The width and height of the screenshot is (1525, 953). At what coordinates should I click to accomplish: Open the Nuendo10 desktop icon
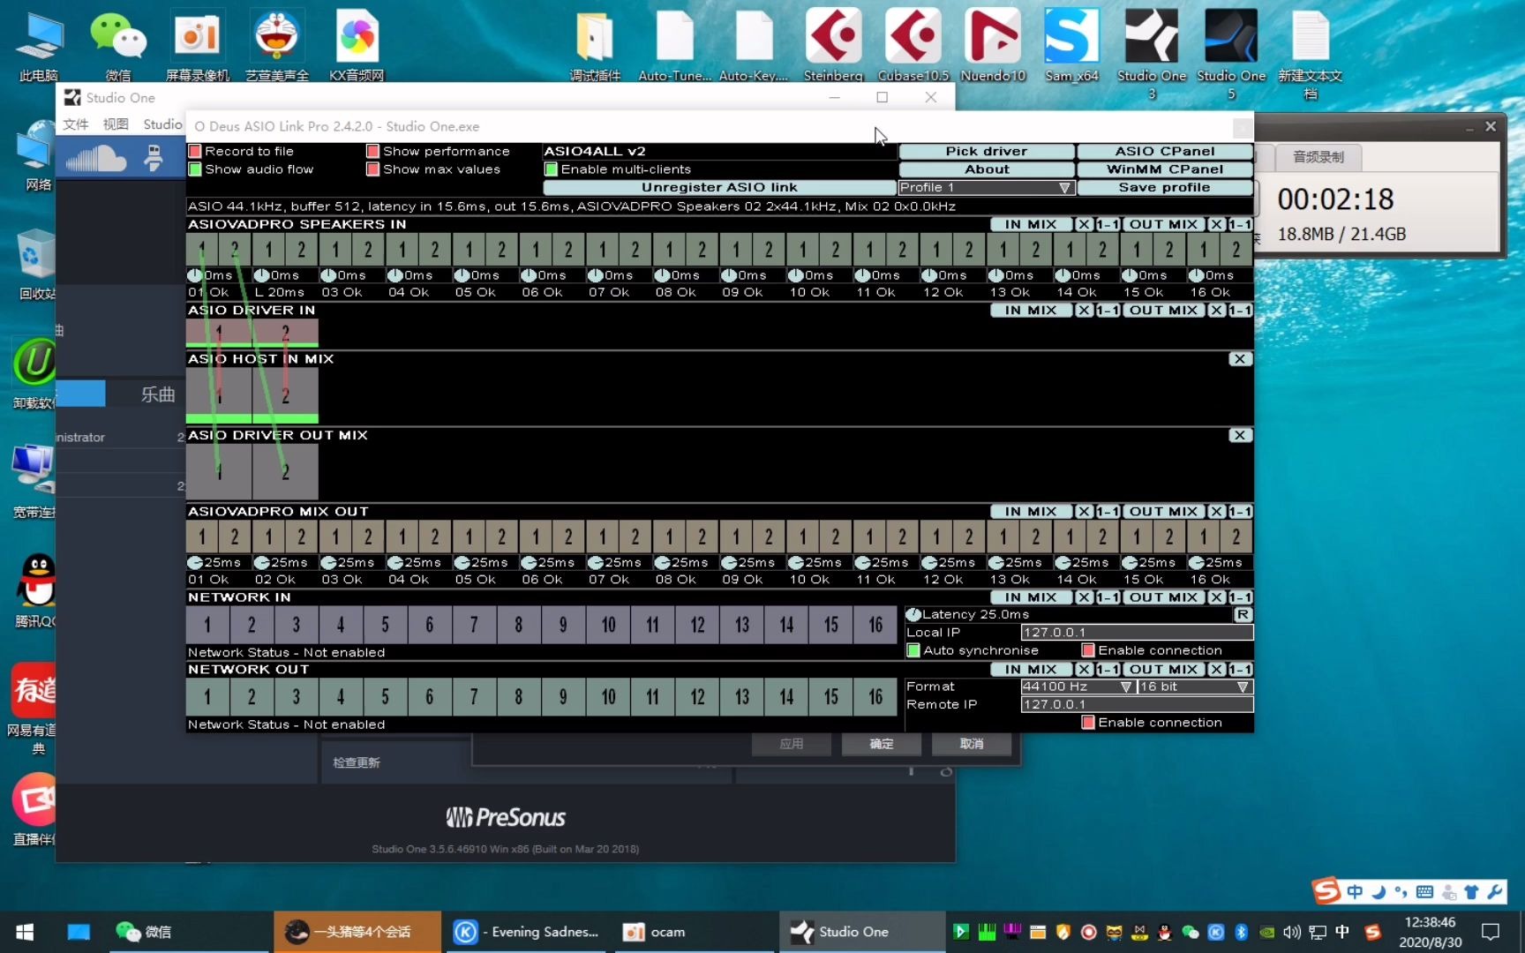993,44
